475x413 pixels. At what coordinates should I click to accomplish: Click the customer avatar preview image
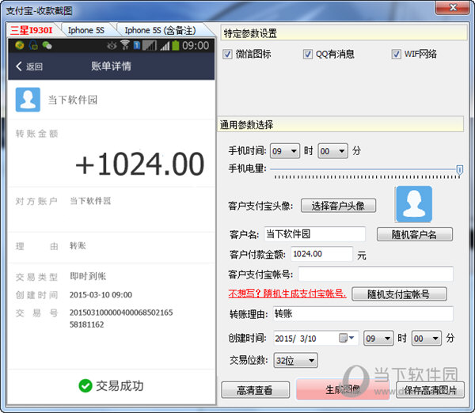[x=414, y=204]
